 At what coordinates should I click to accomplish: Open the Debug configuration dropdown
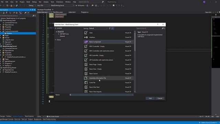(32, 6)
